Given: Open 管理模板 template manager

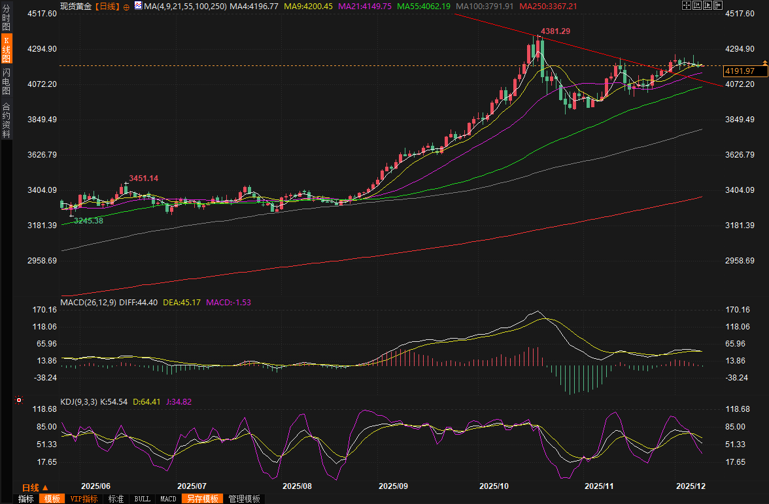Looking at the screenshot, I should (244, 499).
